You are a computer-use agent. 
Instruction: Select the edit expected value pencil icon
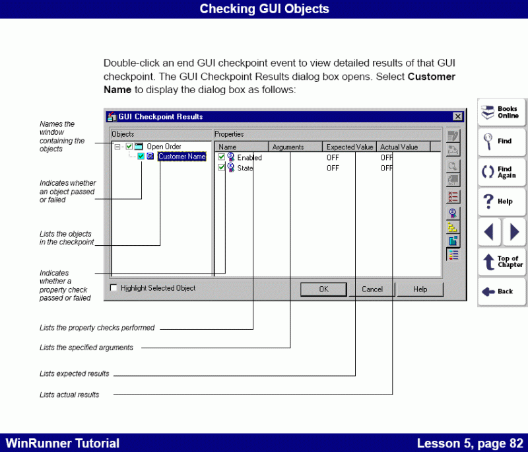click(x=453, y=135)
